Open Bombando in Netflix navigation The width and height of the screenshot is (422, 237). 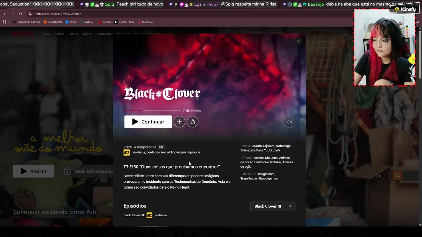click(x=103, y=34)
